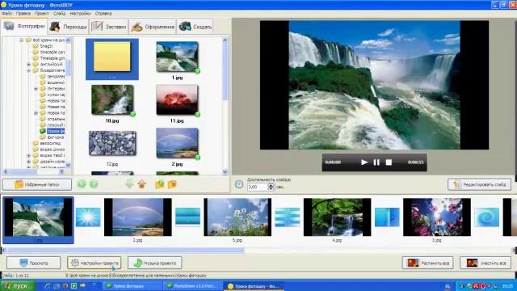Open the Слайд menu
The image size is (517, 291).
click(x=59, y=14)
